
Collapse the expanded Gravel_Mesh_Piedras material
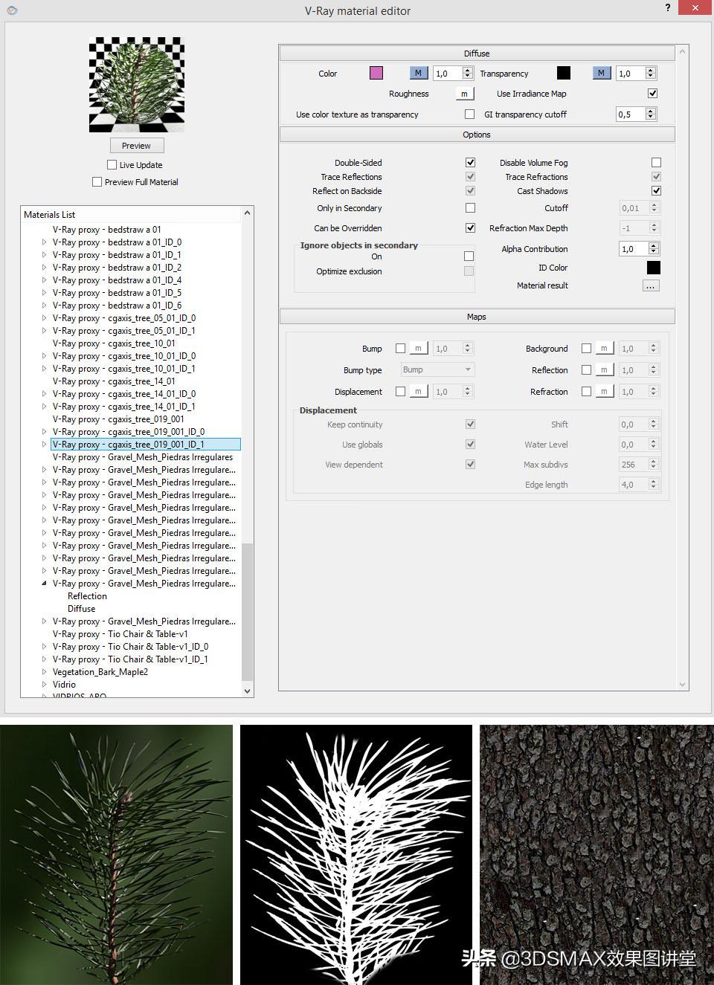click(44, 584)
